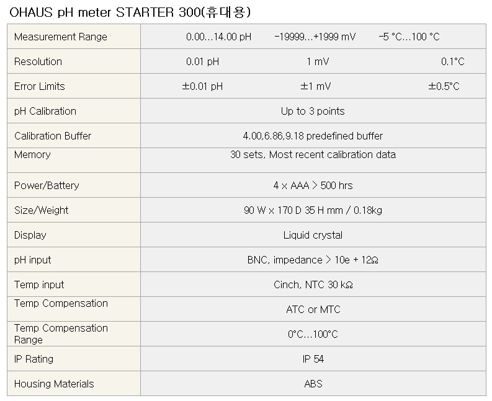Click the Liquid crystal display value
This screenshot has width=492, height=401.
[x=313, y=235]
